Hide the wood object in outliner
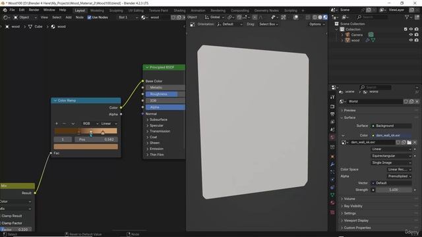This screenshot has width=422, height=237. coord(411,40)
